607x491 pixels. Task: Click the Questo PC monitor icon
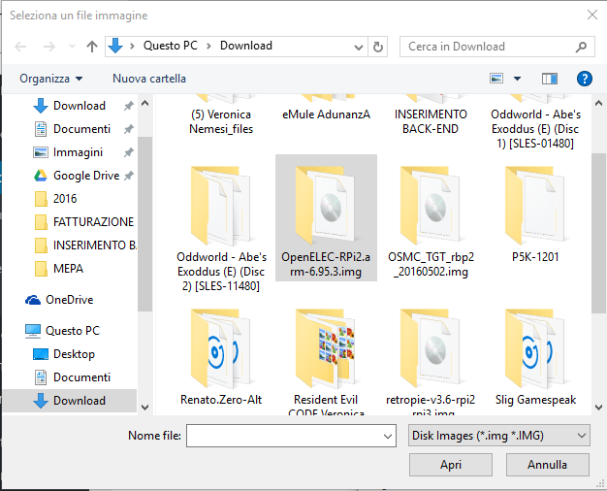(x=33, y=331)
